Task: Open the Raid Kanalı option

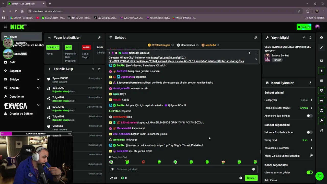Action: [271, 180]
